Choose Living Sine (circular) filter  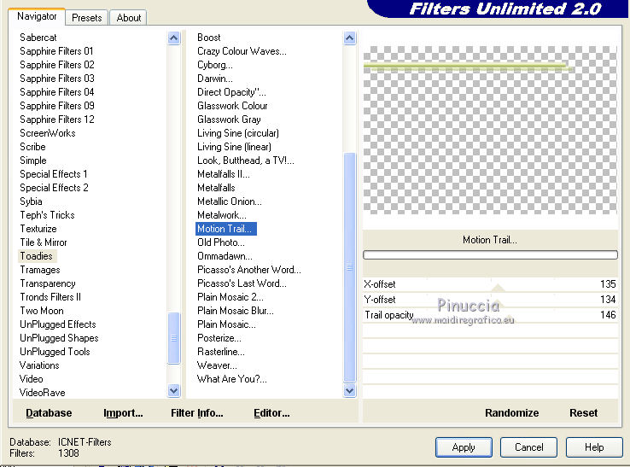tap(238, 133)
